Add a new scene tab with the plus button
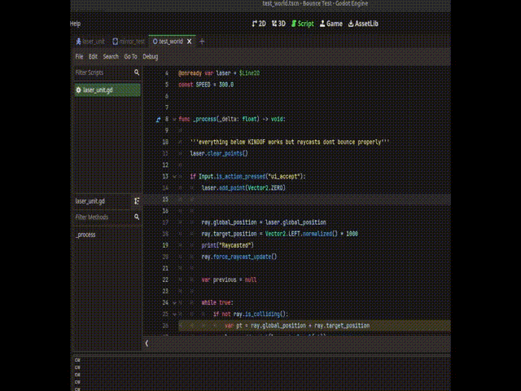 tap(202, 41)
